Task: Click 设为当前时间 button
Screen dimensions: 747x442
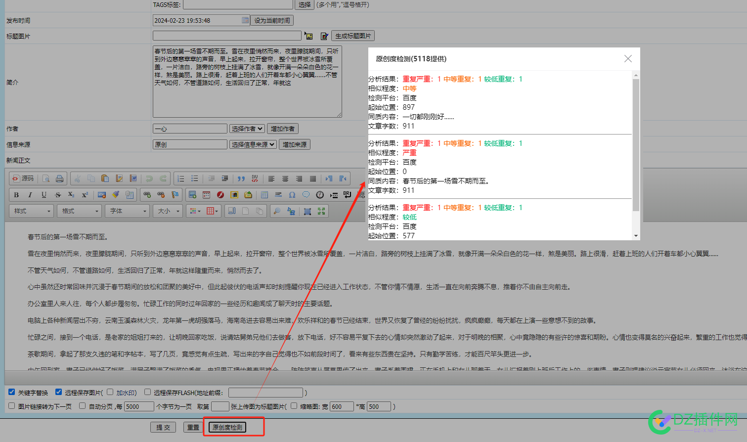Action: 272,20
